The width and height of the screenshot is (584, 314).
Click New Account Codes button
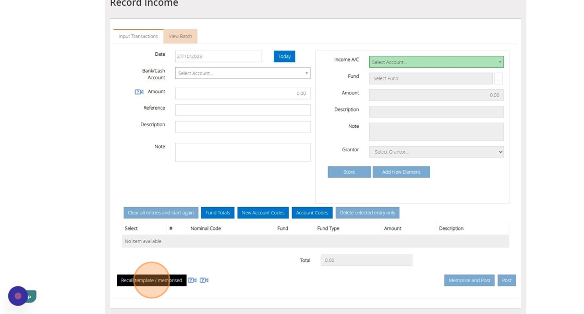point(263,213)
